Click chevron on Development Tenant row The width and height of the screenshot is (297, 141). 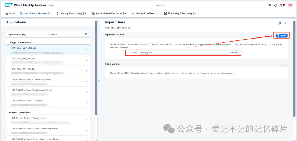pyautogui.click(x=86, y=92)
